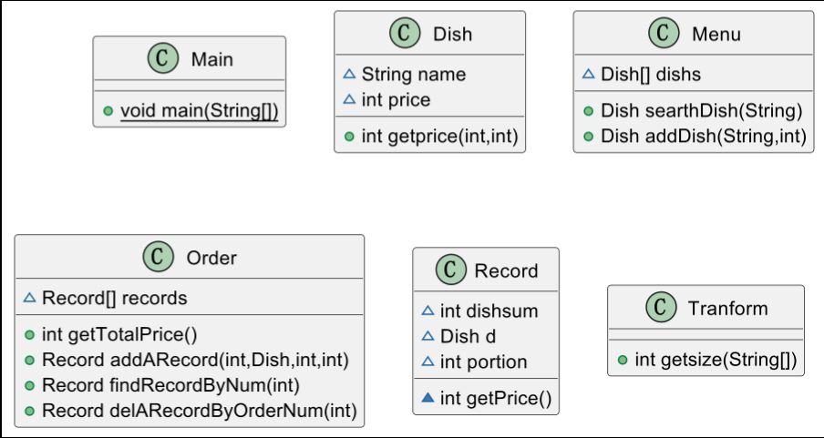Click green dot beside getTotalPrice()
The width and height of the screenshot is (824, 438).
tap(29, 334)
